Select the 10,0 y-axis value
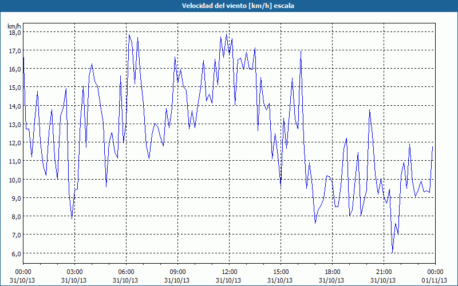The height and width of the screenshot is (286, 458). [15, 180]
